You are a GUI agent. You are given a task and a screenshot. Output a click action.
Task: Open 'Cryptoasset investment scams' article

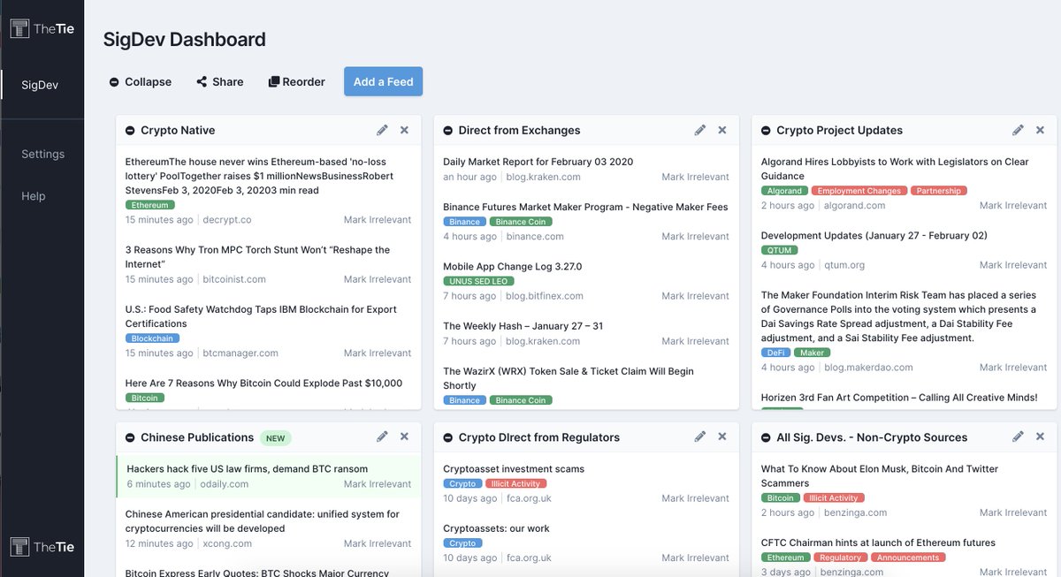(x=514, y=469)
